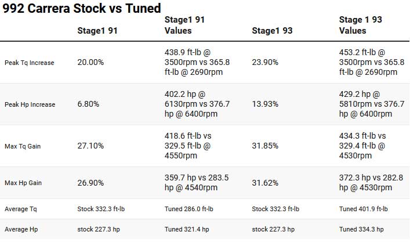
Task: Click the 'Tuned 321.4 hp' cell
Action: [187, 229]
